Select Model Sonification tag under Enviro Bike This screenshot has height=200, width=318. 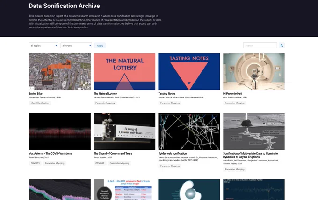(40, 103)
